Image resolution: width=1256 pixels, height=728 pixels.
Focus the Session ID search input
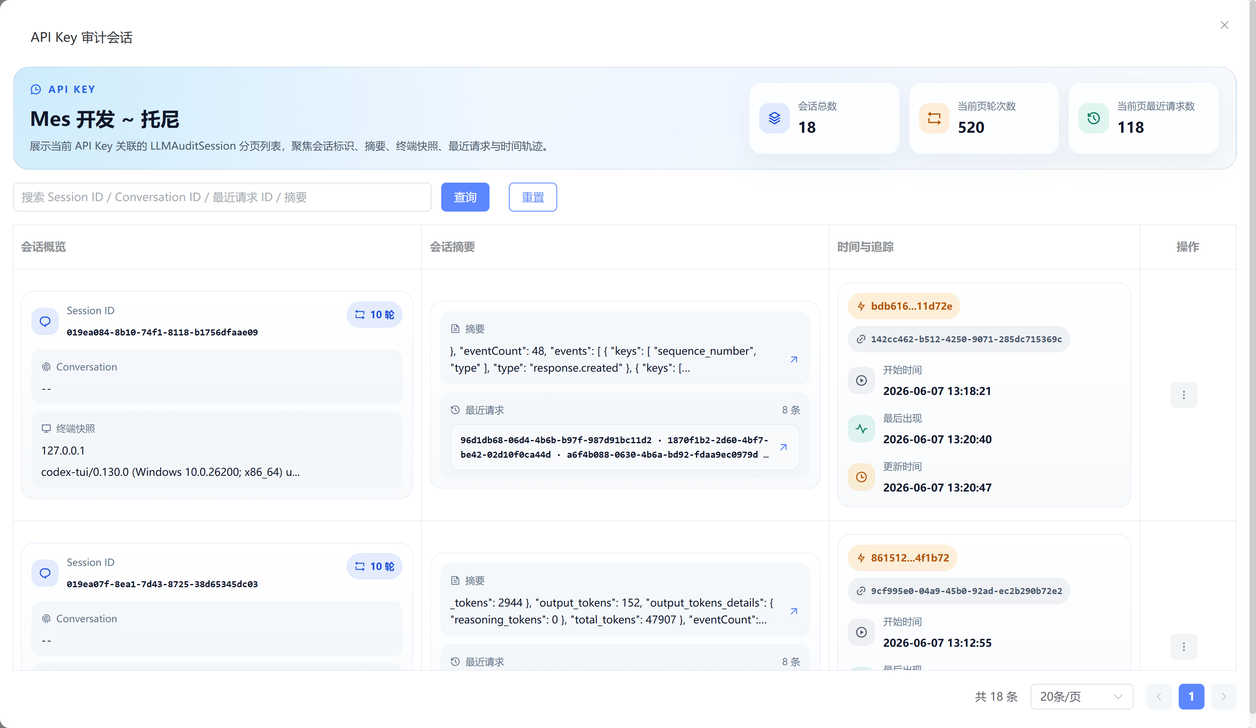(x=222, y=197)
